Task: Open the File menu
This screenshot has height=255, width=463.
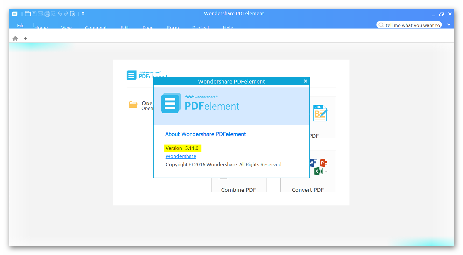Action: pos(21,25)
